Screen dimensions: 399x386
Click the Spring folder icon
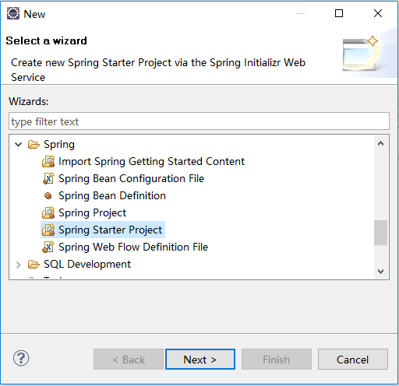pyautogui.click(x=34, y=144)
